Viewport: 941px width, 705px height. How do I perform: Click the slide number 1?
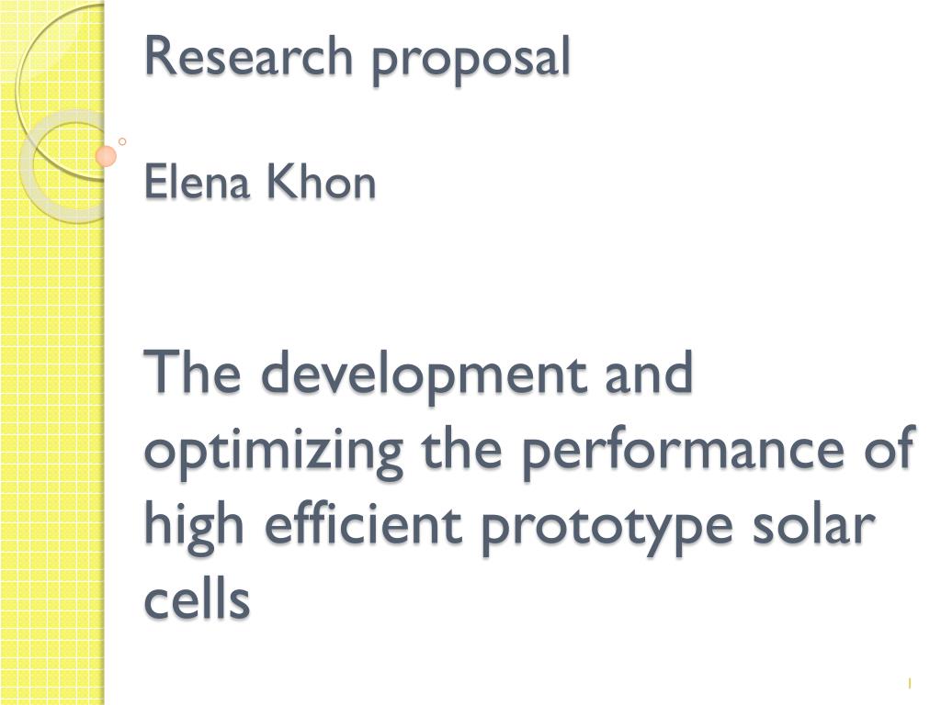click(x=910, y=683)
